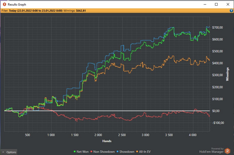This screenshot has width=234, height=155.
Task: Click the $600,00 y-axis label
Action: click(x=217, y=39)
